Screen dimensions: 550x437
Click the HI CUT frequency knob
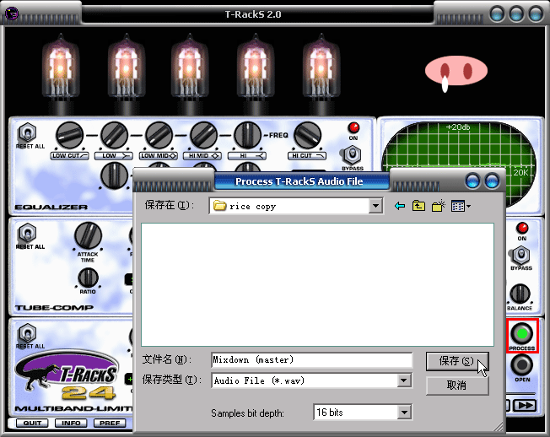[x=307, y=135]
